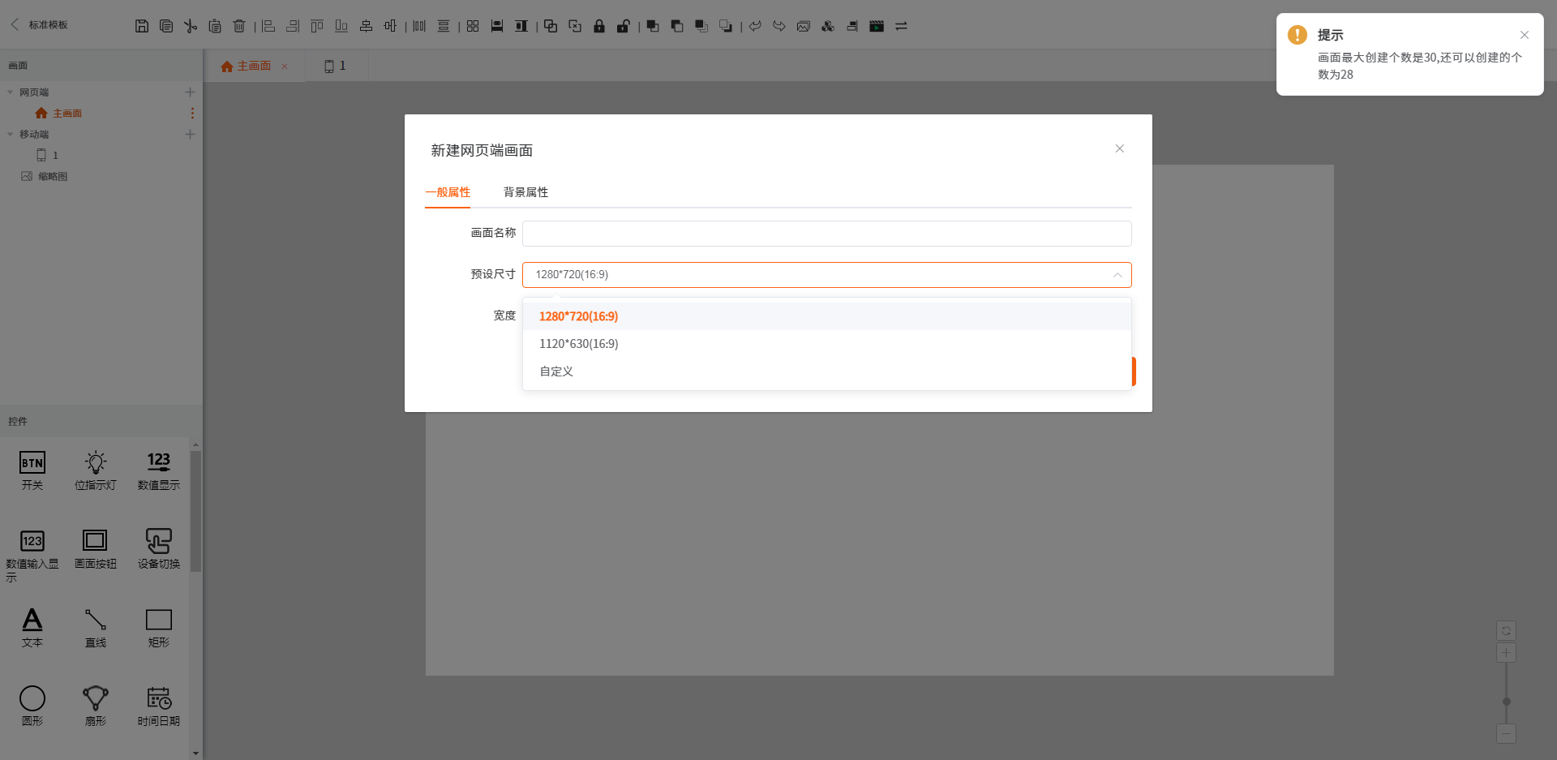This screenshot has width=1557, height=760.
Task: Click the horizontal center align icon
Action: 366,26
